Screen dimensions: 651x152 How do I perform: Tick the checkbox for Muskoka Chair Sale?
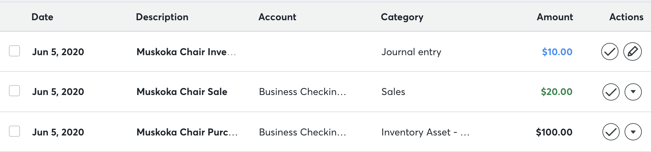(14, 91)
